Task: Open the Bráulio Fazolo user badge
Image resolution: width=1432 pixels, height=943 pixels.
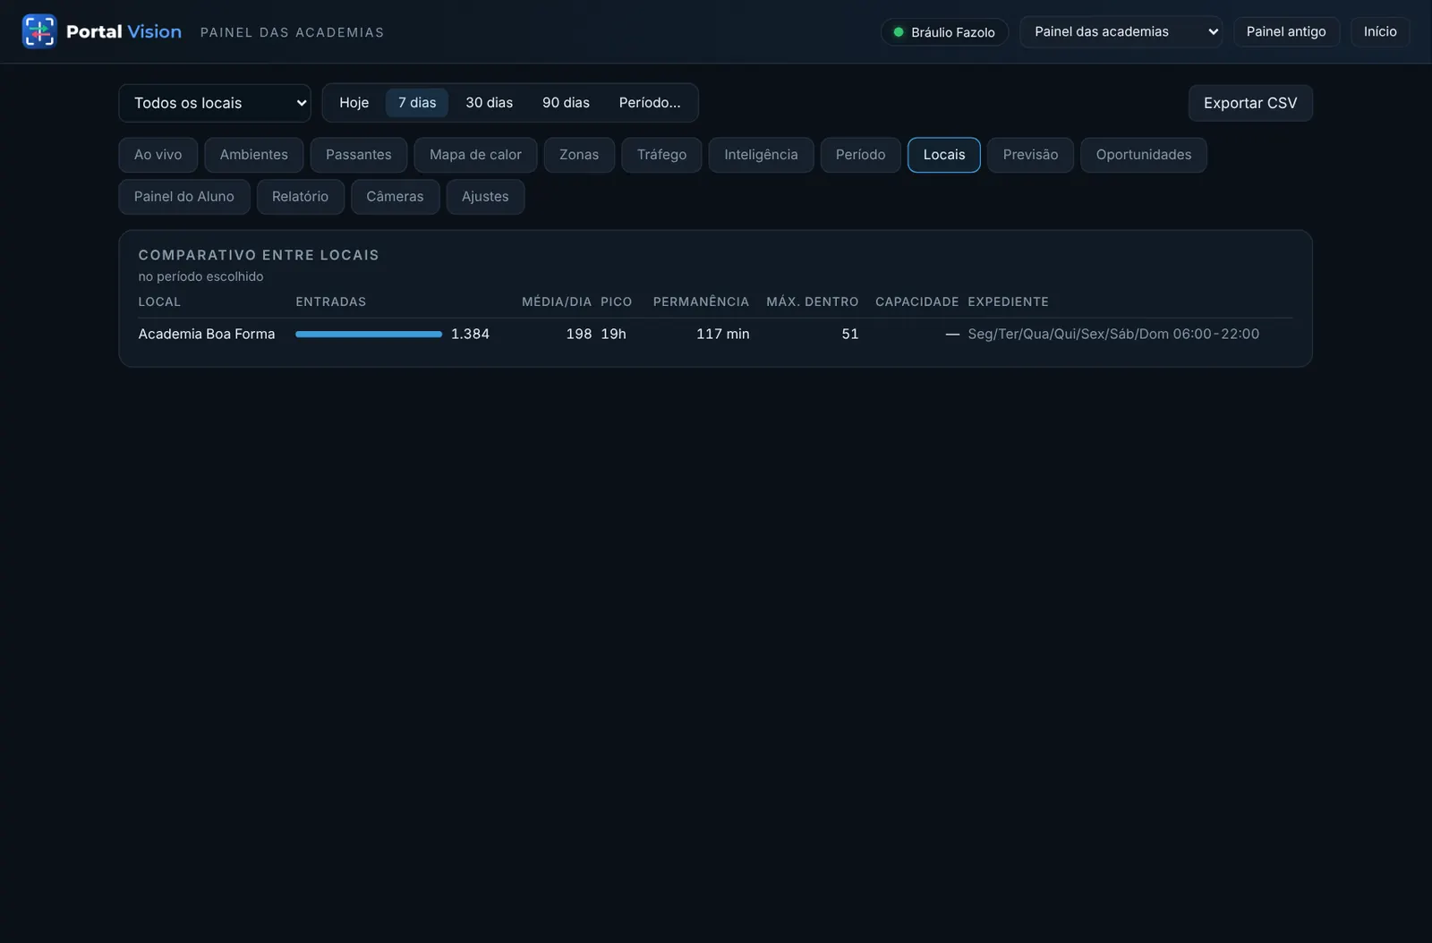Action: [x=944, y=32]
